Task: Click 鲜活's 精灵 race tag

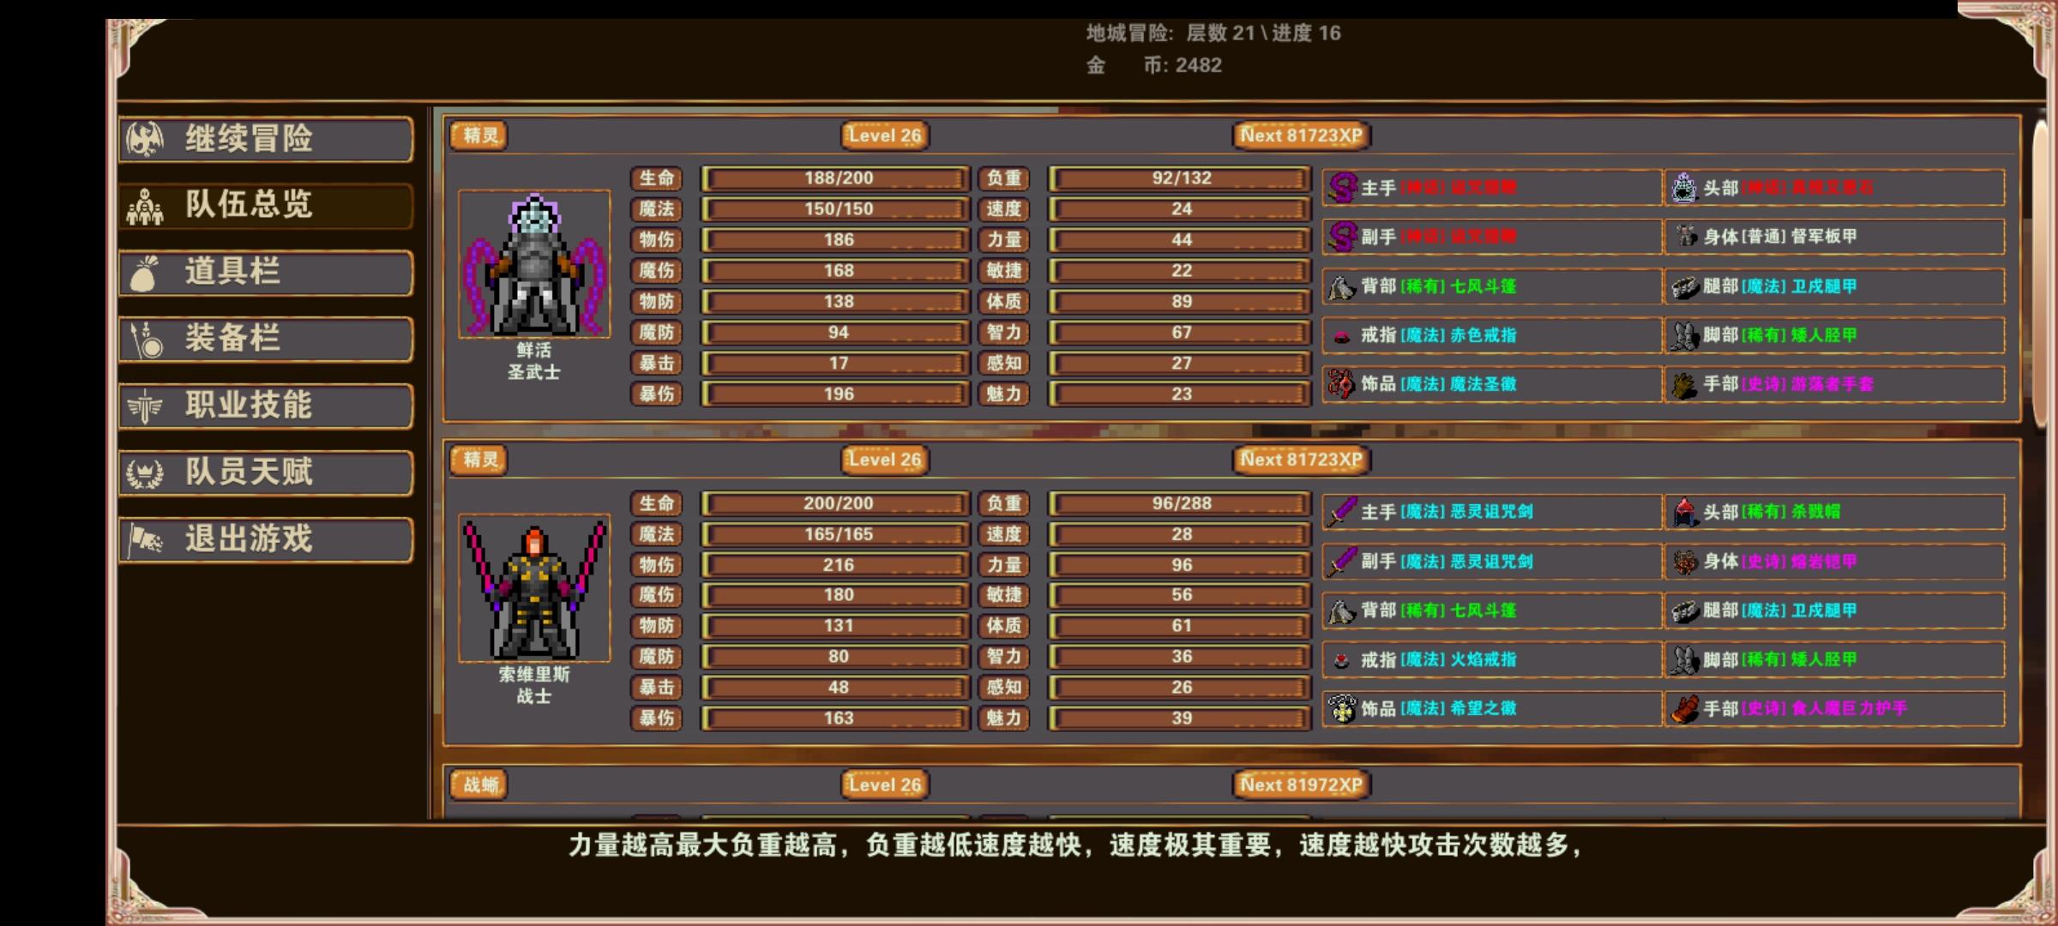Action: [x=479, y=135]
